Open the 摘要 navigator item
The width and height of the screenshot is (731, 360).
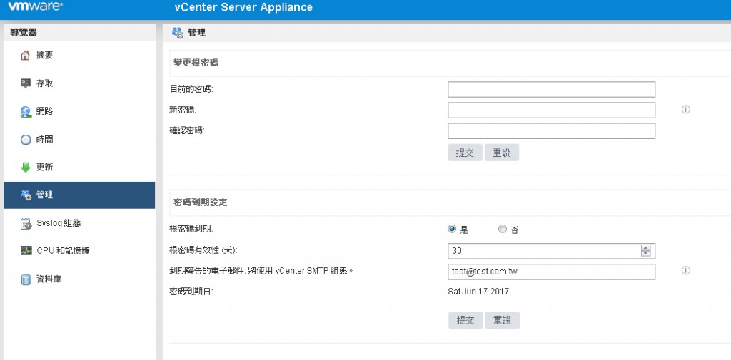79,56
